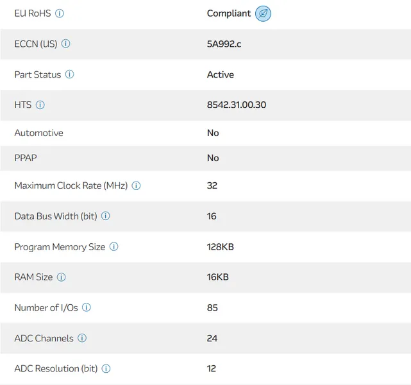Click the info icon next to Part Status
Viewport: 411px width, 385px height.
[x=69, y=74]
